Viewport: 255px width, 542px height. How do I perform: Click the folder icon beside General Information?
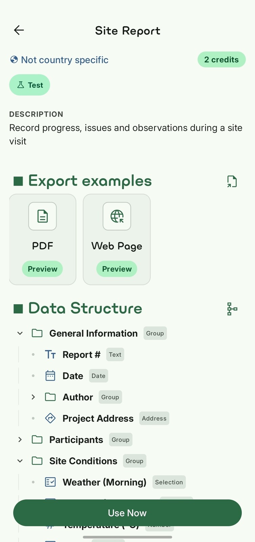pyautogui.click(x=37, y=333)
